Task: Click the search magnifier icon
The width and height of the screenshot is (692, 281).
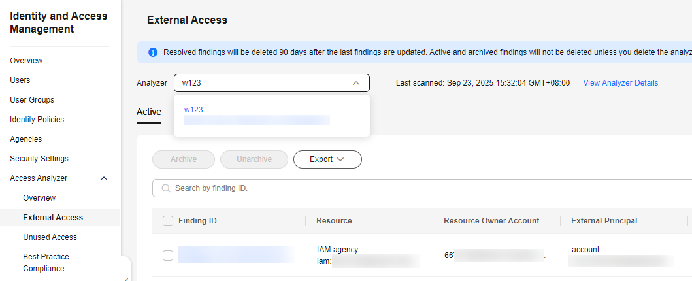Action: click(x=166, y=188)
